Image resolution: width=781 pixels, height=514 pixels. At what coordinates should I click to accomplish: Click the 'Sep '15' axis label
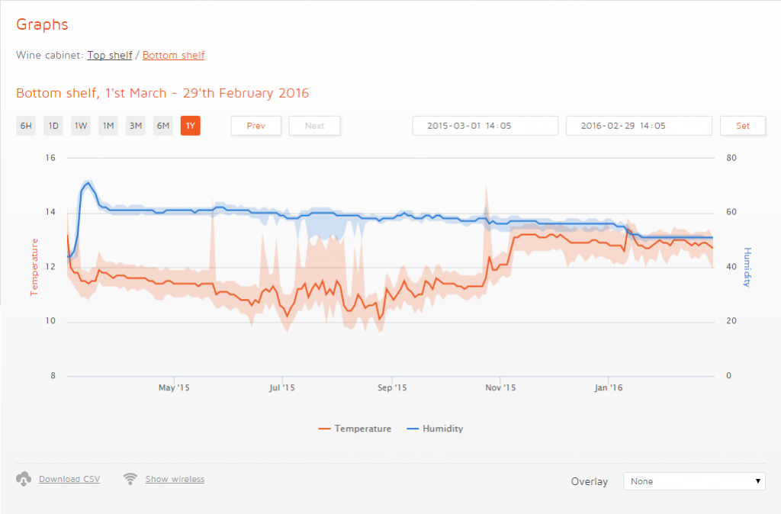[392, 387]
